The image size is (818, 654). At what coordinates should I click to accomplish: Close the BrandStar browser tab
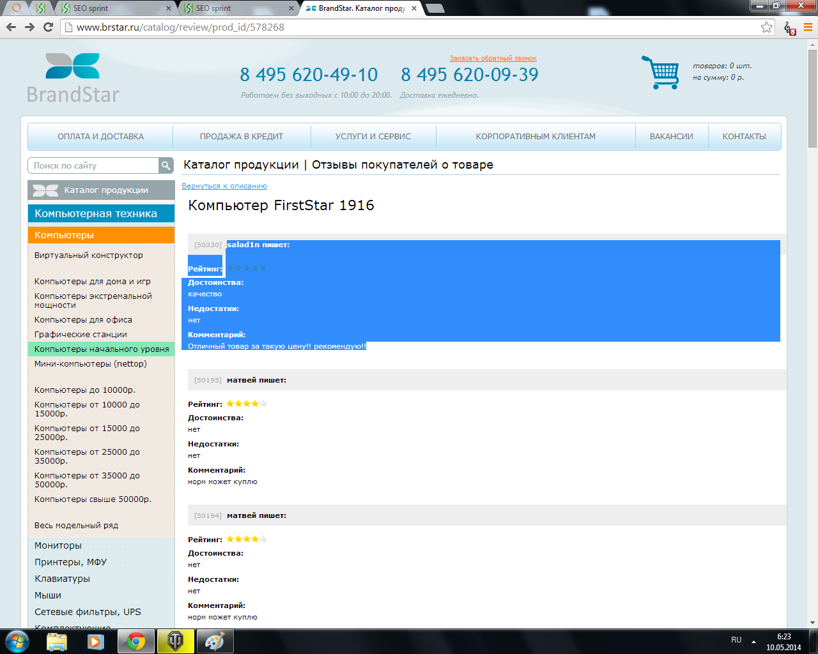click(x=414, y=8)
